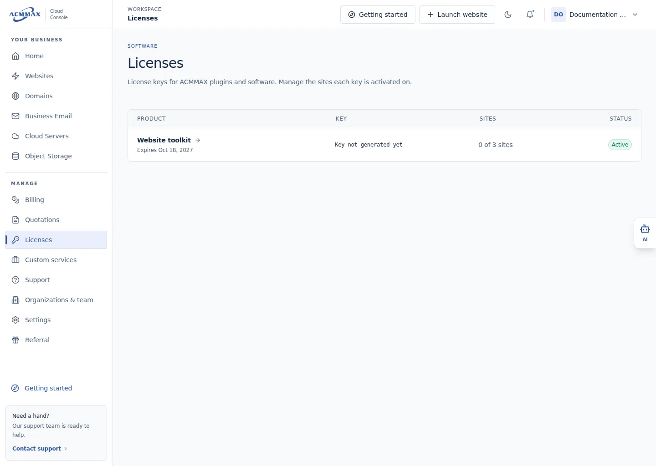Click the Business Email envelope icon

(x=15, y=116)
